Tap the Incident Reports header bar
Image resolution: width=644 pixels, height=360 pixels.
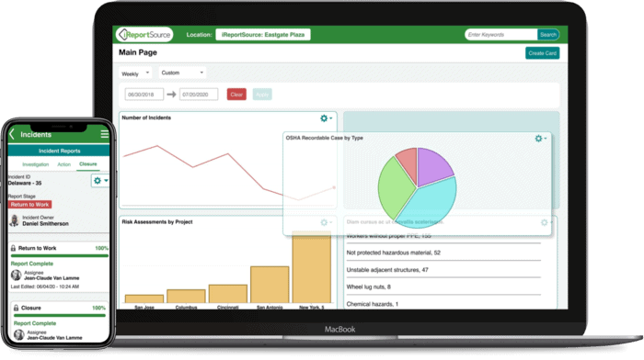tap(59, 151)
